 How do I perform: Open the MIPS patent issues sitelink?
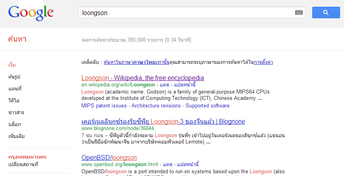point(104,105)
